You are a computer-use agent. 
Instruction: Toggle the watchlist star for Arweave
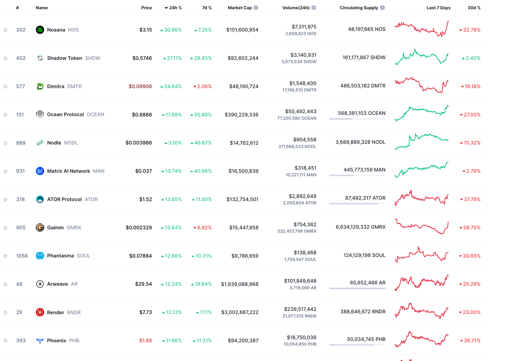click(6, 284)
